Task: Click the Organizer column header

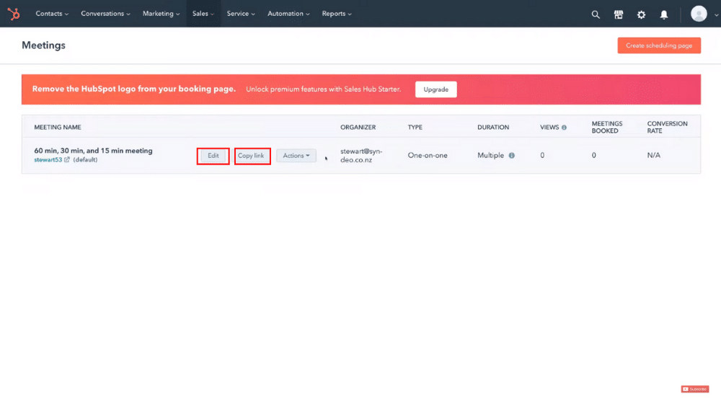Action: pyautogui.click(x=358, y=128)
